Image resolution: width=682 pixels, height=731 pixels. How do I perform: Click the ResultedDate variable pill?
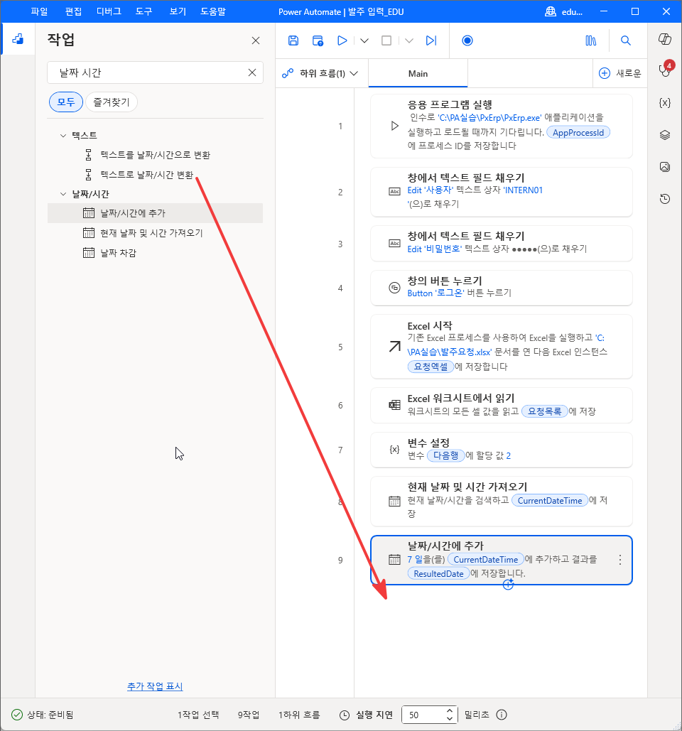438,574
